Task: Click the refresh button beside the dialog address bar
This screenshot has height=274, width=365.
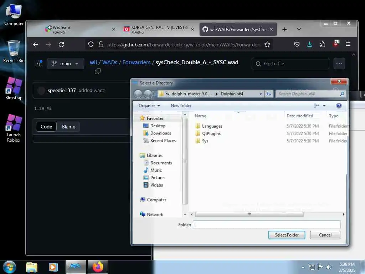Action: coord(269,94)
